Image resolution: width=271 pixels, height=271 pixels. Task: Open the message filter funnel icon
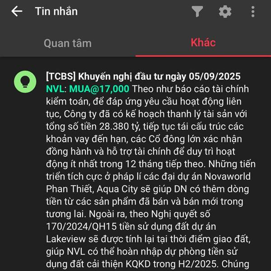click(197, 11)
